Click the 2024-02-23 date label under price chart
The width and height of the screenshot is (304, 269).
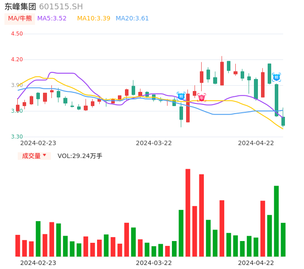point(38,143)
